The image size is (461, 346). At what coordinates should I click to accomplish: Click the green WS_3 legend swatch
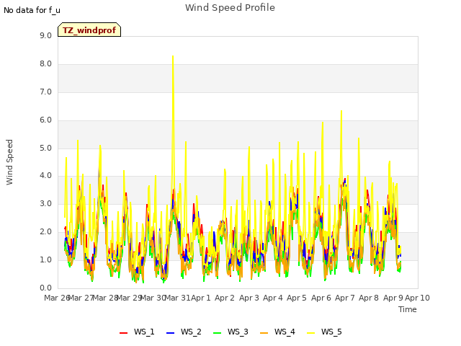click(x=217, y=333)
